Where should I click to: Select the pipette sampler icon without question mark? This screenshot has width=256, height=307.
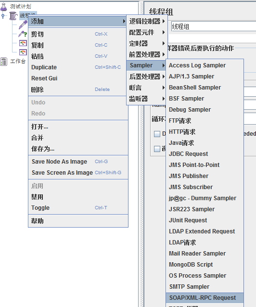(23, 25)
